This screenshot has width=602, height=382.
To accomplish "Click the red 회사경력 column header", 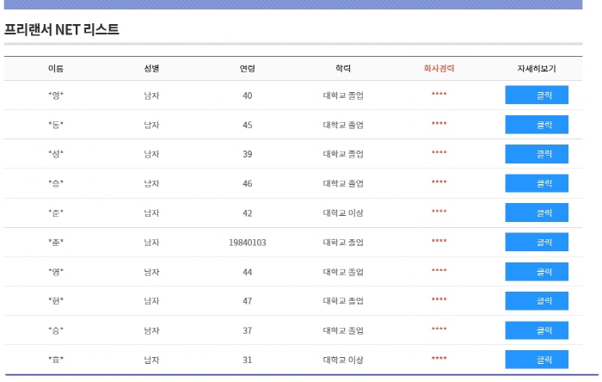I will click(x=439, y=69).
